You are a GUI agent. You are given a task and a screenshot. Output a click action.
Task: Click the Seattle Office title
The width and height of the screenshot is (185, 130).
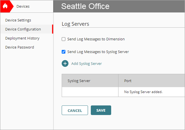point(85,6)
